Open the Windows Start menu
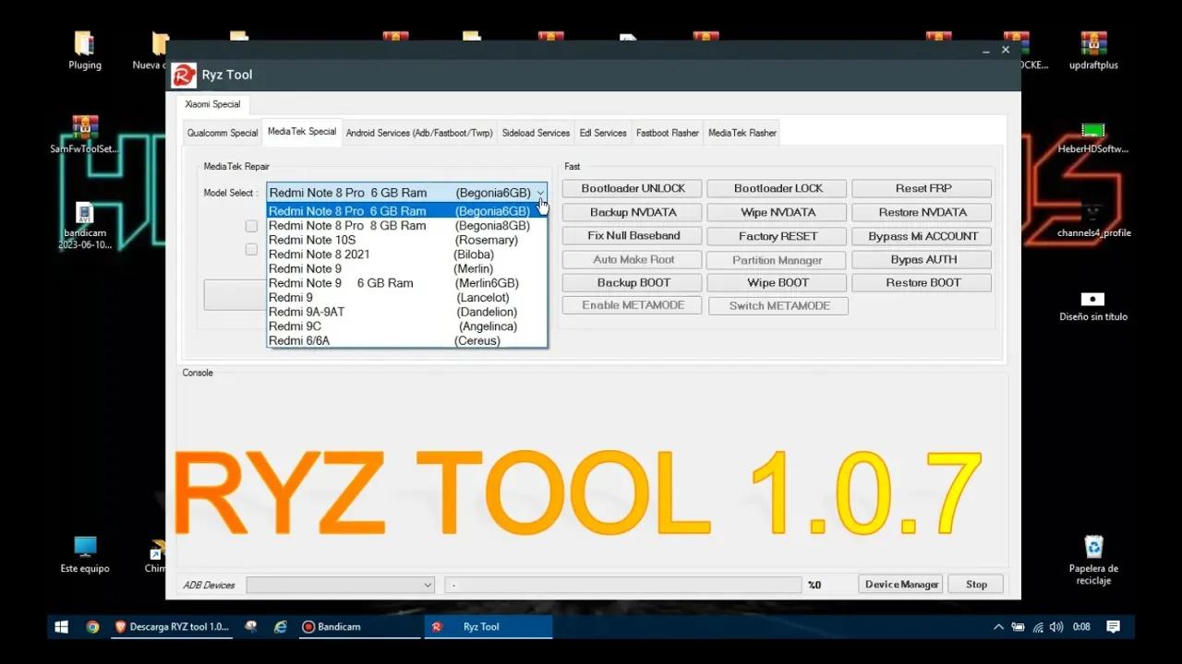 click(x=61, y=626)
